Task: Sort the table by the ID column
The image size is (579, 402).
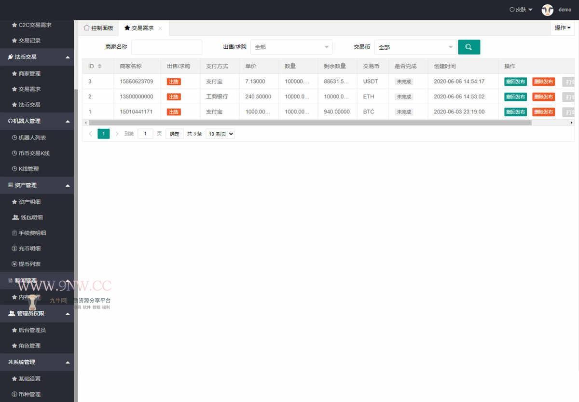Action: 91,66
